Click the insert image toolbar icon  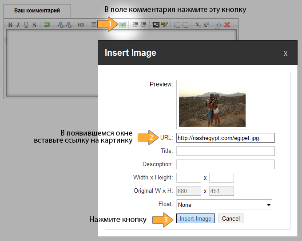[x=122, y=25]
